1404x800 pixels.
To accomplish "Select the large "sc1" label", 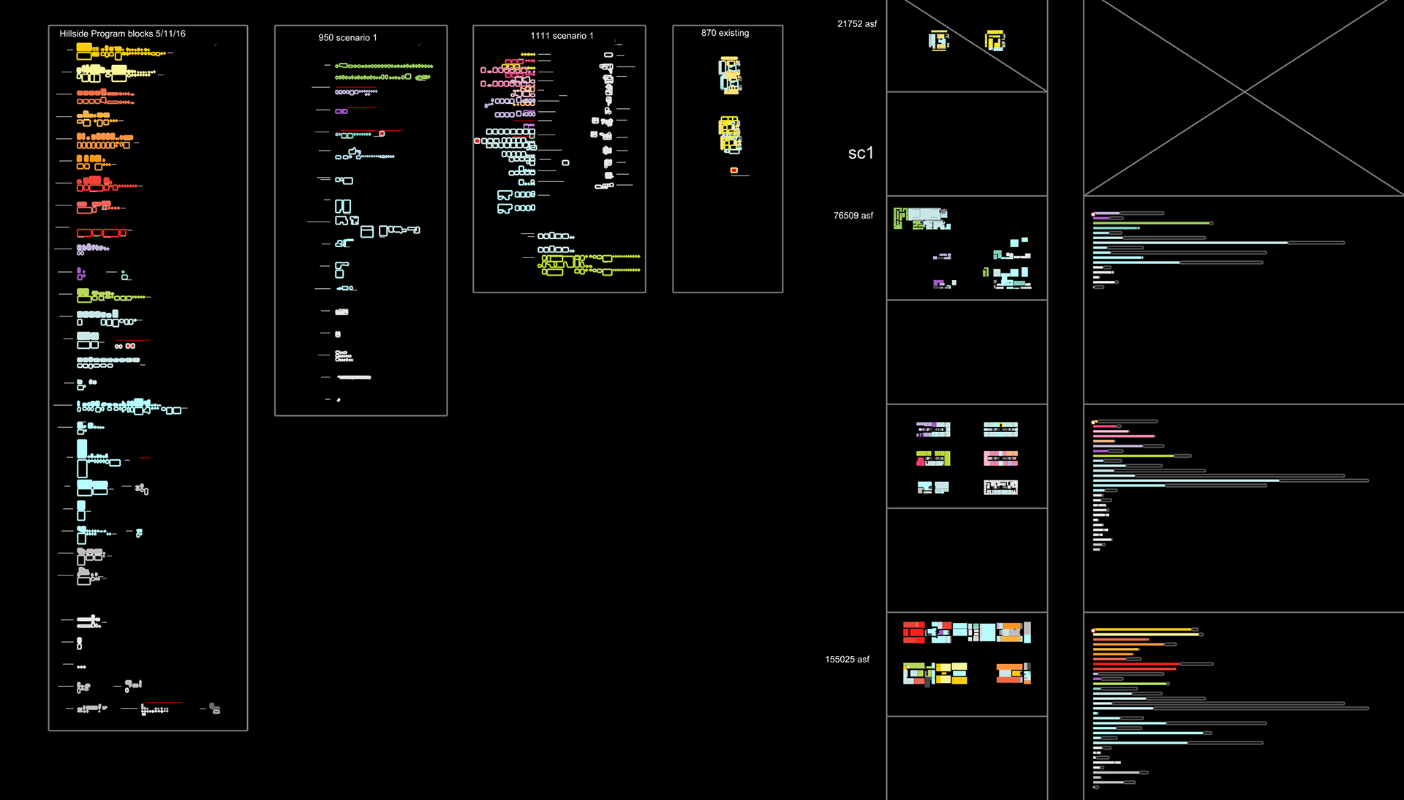I will [x=861, y=153].
